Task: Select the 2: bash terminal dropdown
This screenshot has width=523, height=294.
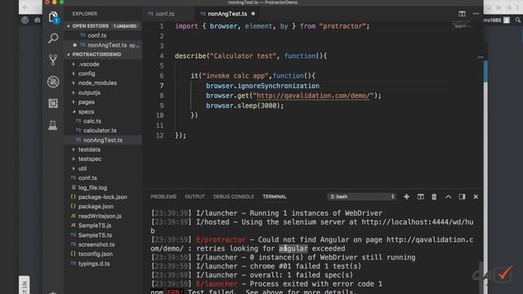Action: pyautogui.click(x=362, y=197)
